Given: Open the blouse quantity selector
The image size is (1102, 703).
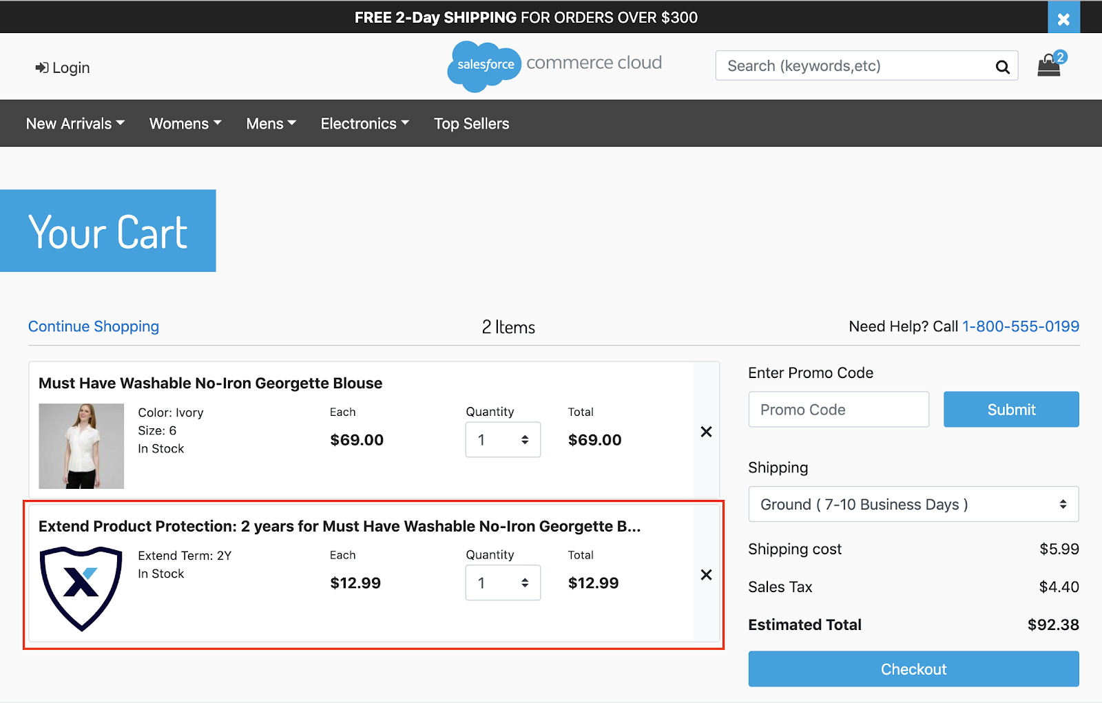Looking at the screenshot, I should (503, 439).
